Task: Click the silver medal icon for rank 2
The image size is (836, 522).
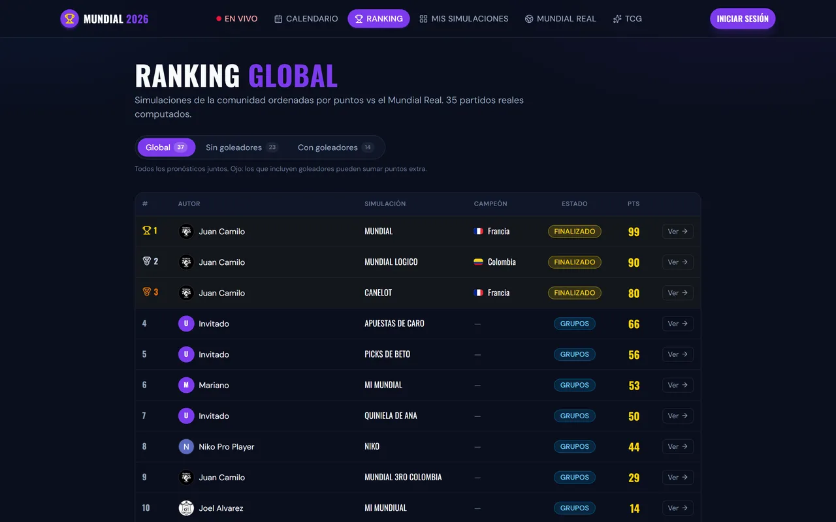Action: pos(147,261)
